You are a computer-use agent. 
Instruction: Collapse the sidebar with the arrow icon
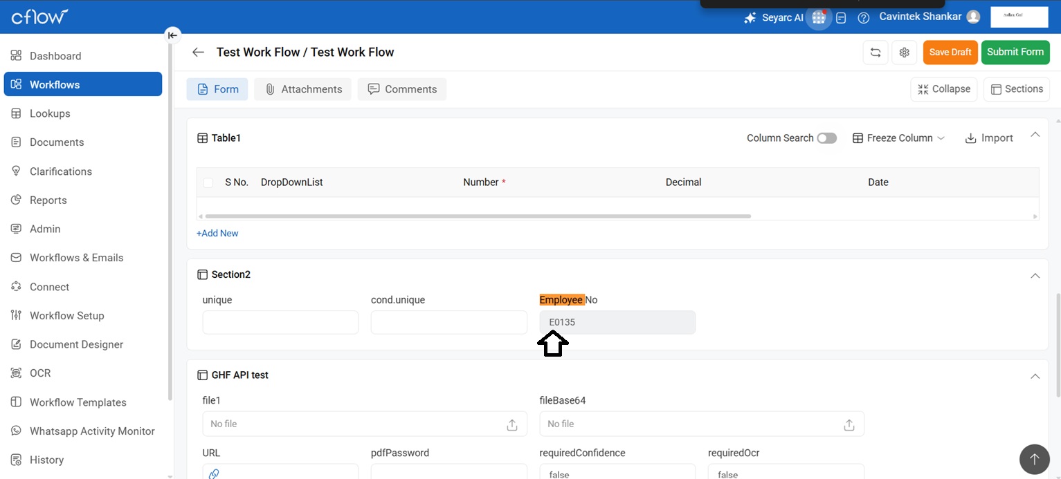pos(172,35)
